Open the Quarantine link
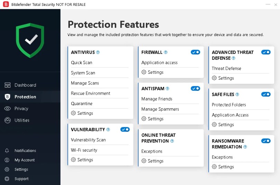The image size is (280, 185). click(82, 103)
